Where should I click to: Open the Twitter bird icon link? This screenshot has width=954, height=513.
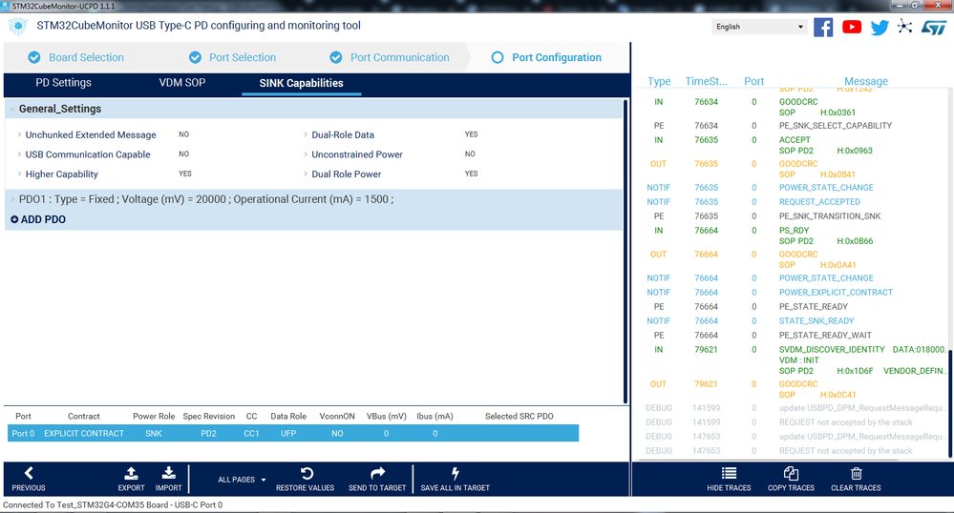click(880, 28)
